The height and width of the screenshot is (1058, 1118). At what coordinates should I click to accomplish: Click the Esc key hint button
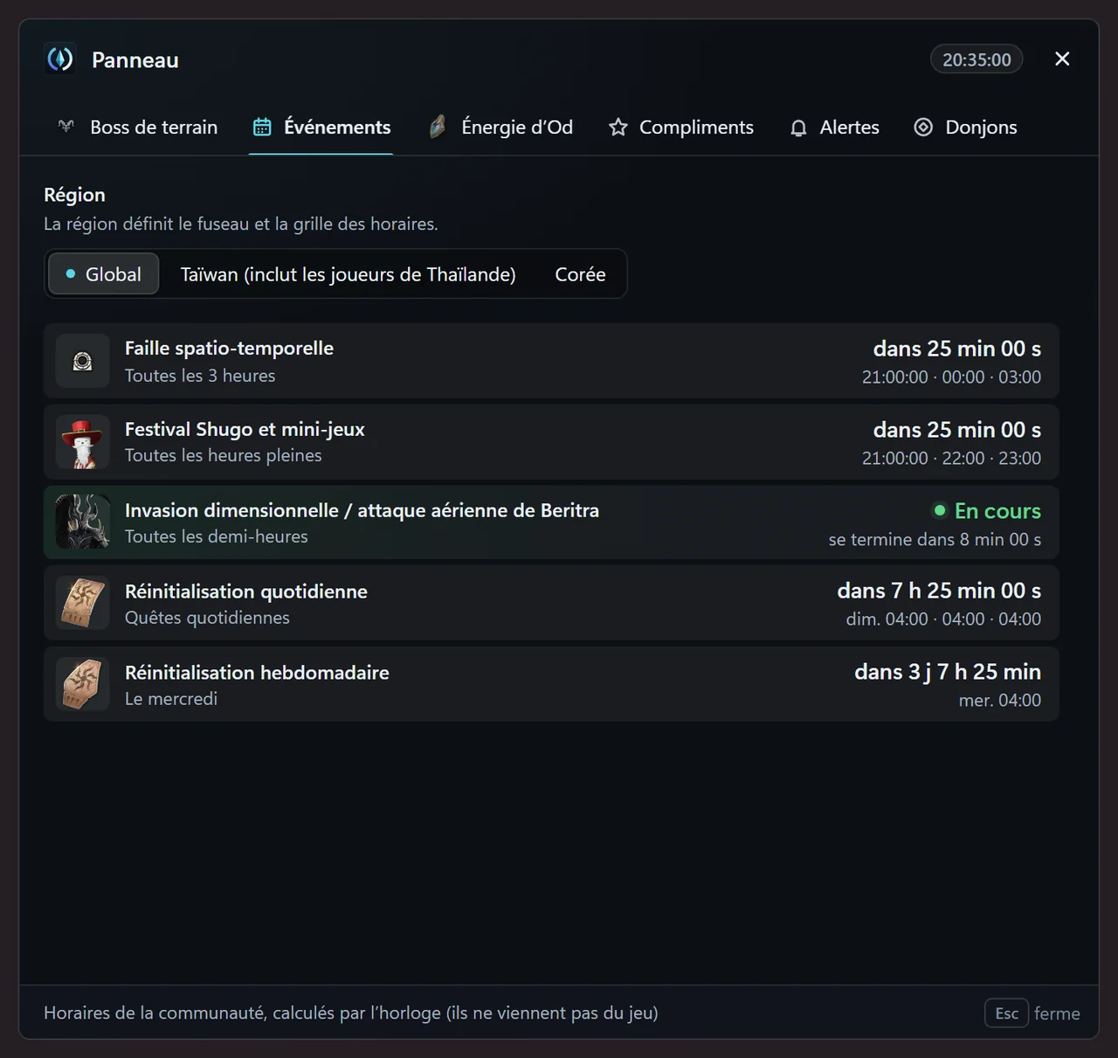tap(1006, 1013)
